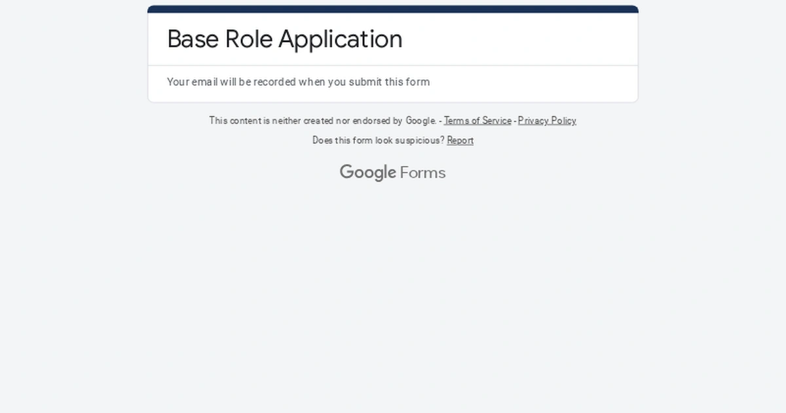Click the Report link to flag the form
The width and height of the screenshot is (786, 413).
(x=460, y=140)
